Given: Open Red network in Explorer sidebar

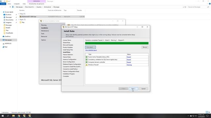Looking at the screenshot, I should 6,47.
